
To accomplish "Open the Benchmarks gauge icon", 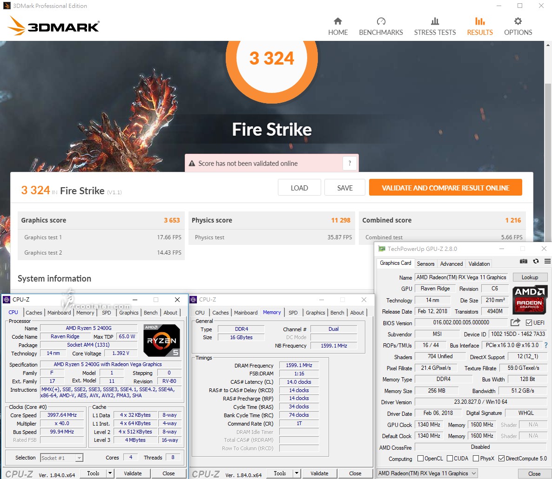I will pyautogui.click(x=381, y=21).
